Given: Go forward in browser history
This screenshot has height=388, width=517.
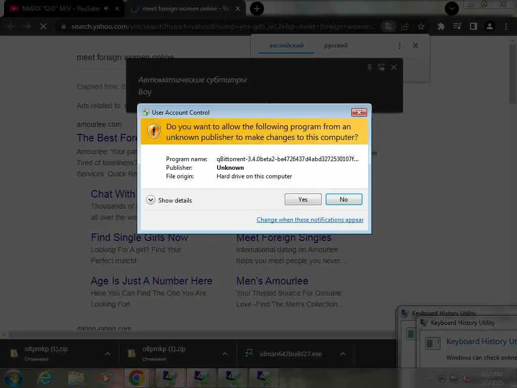Looking at the screenshot, I should click(x=27, y=26).
